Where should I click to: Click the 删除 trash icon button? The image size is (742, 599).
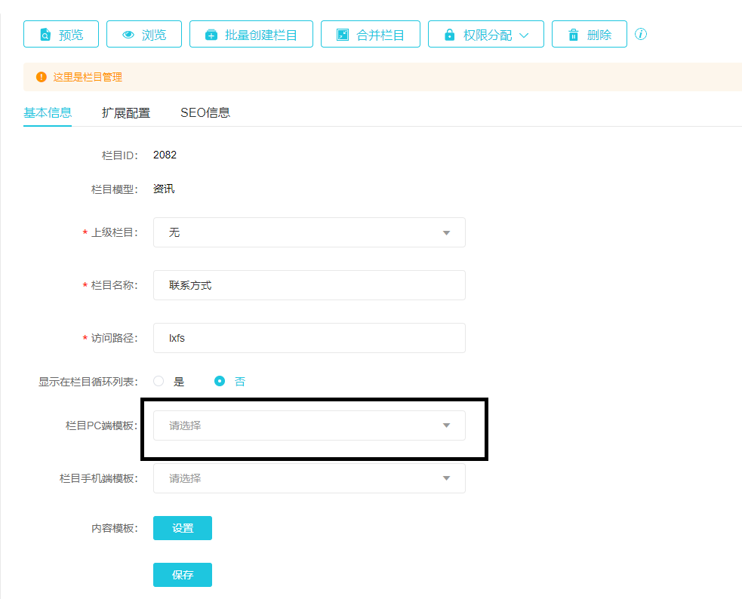[589, 35]
